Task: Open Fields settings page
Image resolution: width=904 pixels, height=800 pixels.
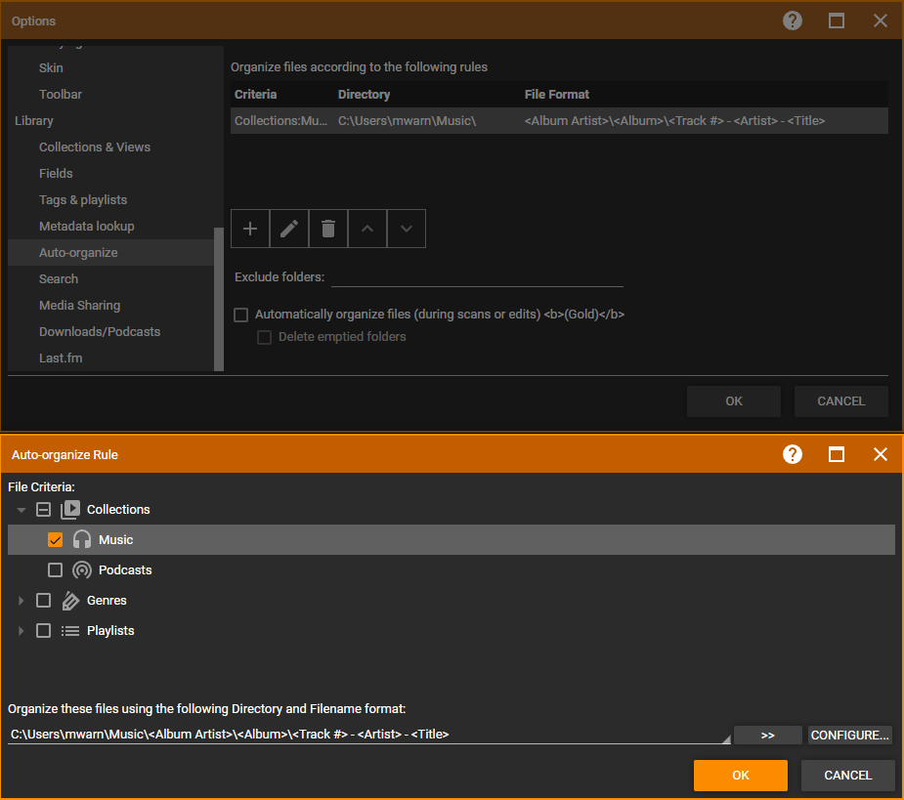Action: pos(56,174)
